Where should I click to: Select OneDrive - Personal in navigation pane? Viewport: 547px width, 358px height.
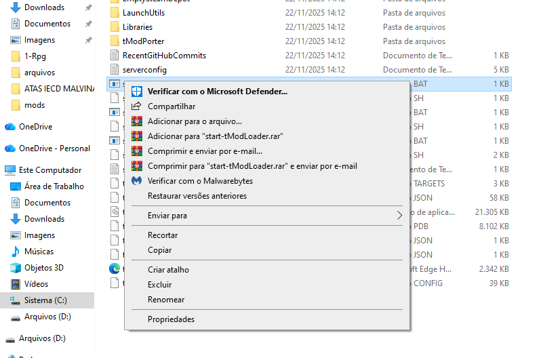tap(54, 148)
